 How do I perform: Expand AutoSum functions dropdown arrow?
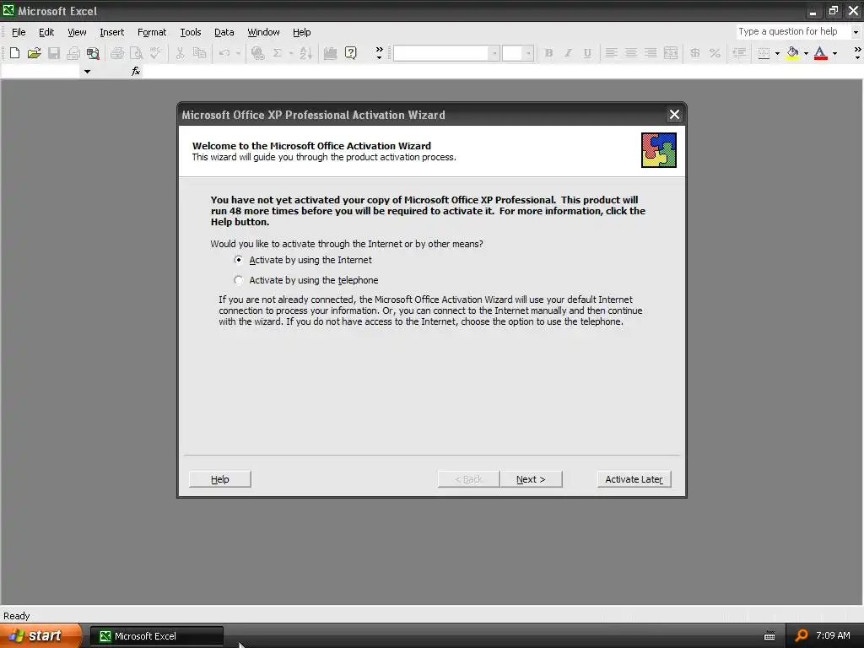pyautogui.click(x=291, y=53)
